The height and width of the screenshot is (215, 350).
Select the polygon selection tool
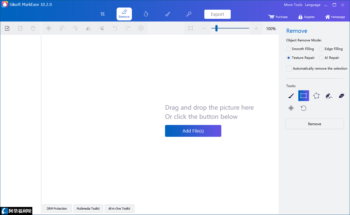[x=316, y=96]
